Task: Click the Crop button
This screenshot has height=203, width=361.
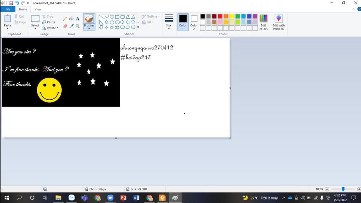Action: (48, 16)
